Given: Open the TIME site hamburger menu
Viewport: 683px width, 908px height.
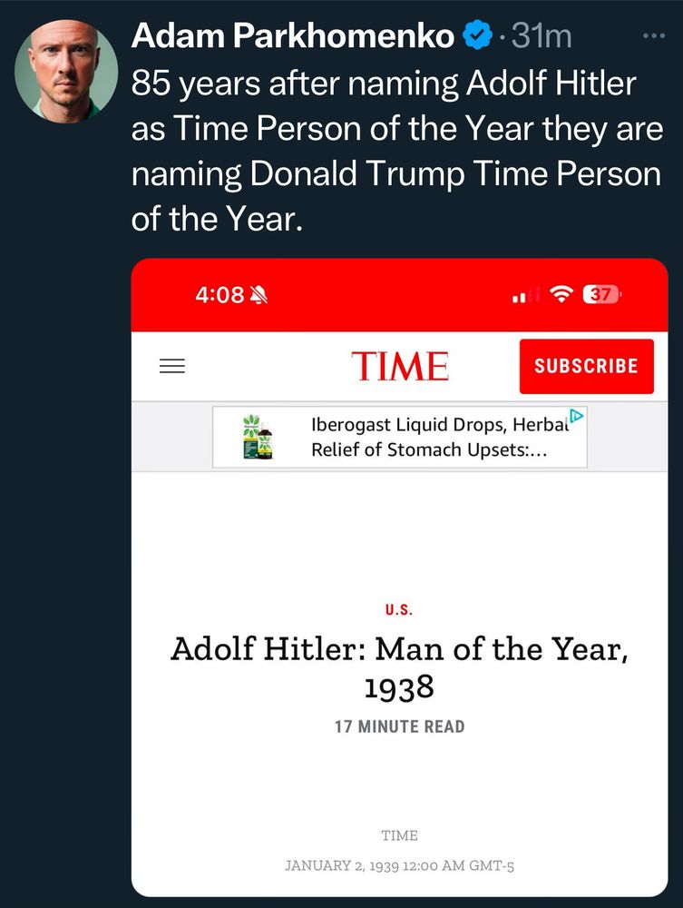Looking at the screenshot, I should pos(171,366).
